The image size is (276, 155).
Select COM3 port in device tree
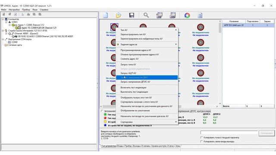click(14, 22)
